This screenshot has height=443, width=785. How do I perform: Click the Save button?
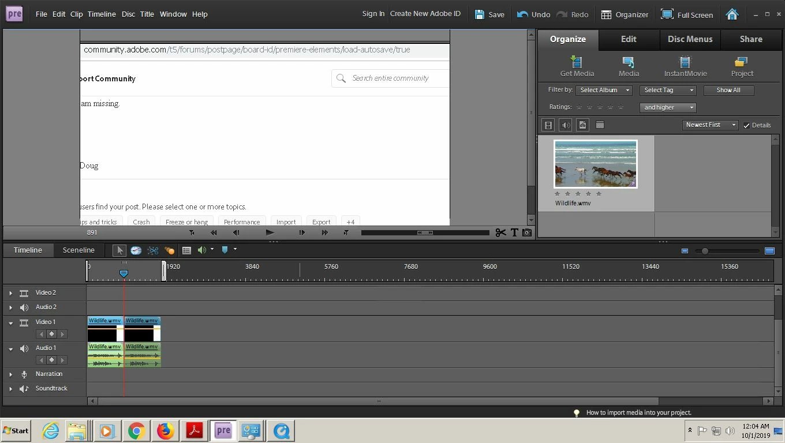489,14
